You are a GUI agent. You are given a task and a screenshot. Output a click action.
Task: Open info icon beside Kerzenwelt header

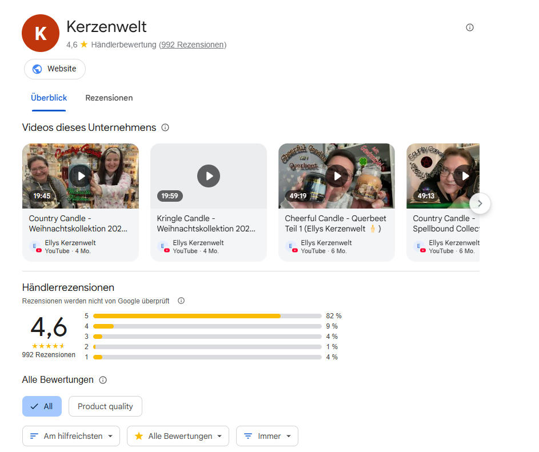470,27
